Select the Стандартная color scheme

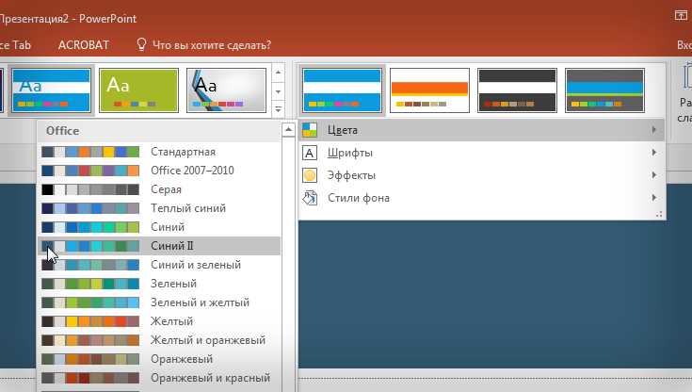pos(159,152)
